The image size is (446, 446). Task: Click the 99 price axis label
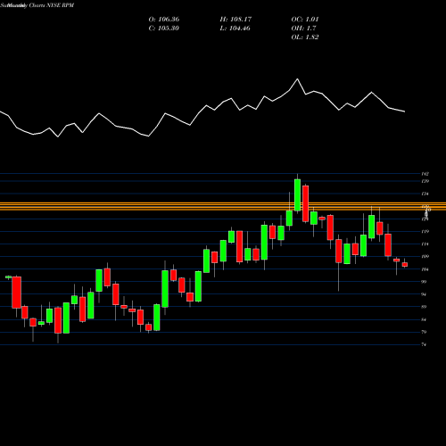(x=425, y=282)
